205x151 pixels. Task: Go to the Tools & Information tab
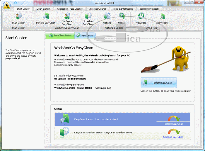pos(123,9)
